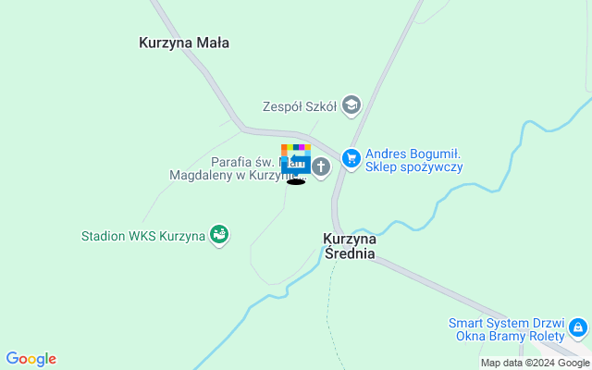Screen dimensions: 592x370
Task: Open the Google logo link
Action: (x=31, y=359)
